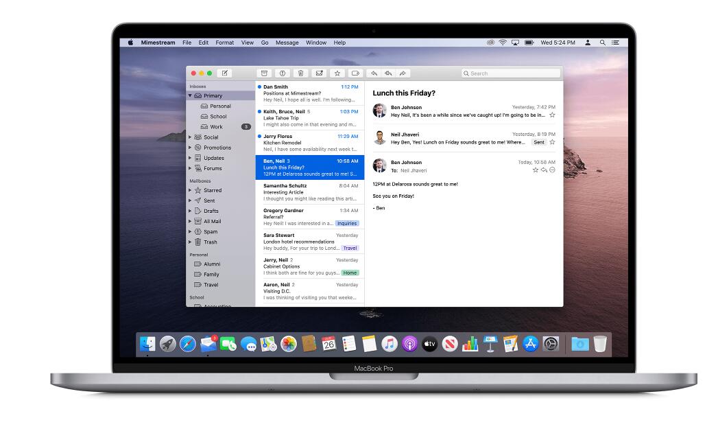Viewport: 718px width, 429px height.
Task: Forward the message from the toolbar
Action: (x=403, y=73)
